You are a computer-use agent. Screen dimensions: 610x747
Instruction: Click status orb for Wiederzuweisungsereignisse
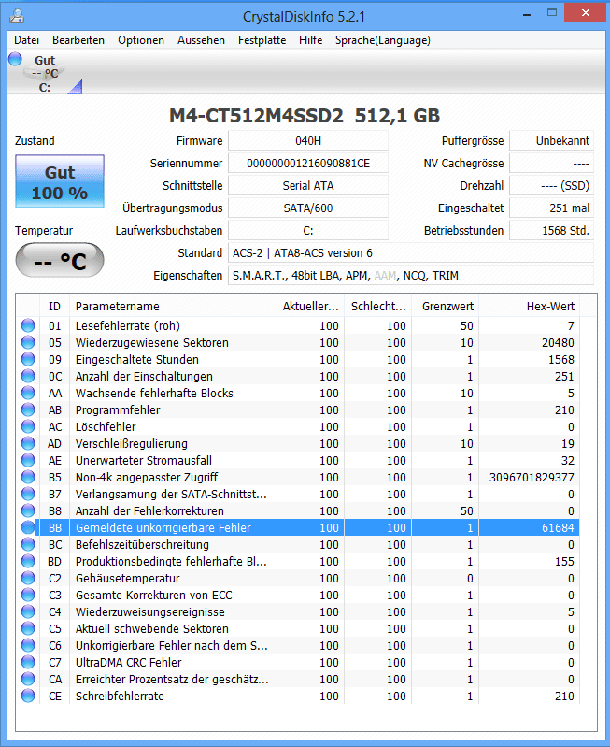[28, 611]
